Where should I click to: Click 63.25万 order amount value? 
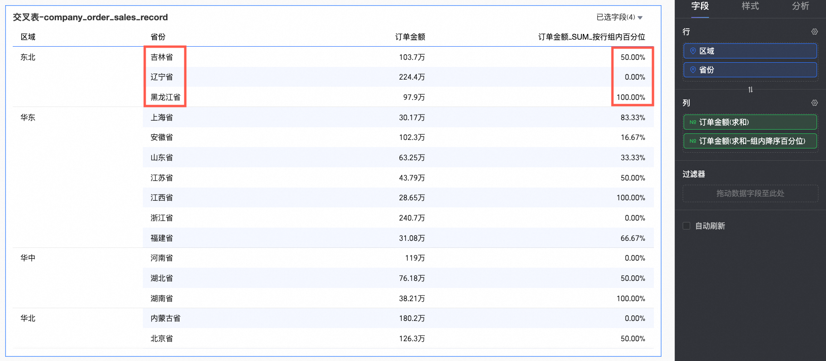click(412, 157)
